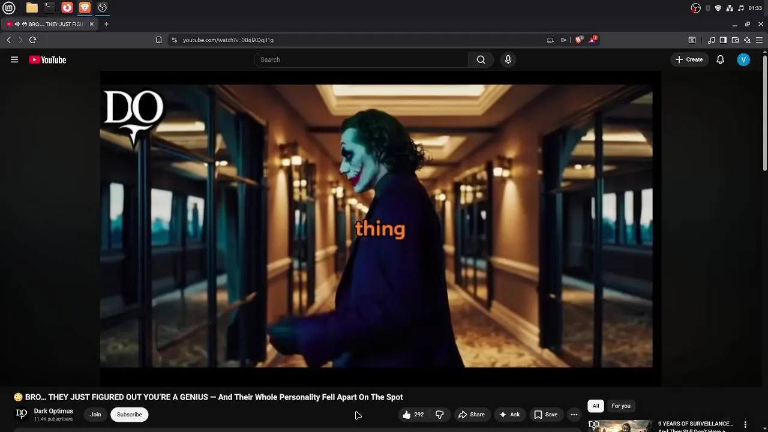The width and height of the screenshot is (768, 432).
Task: Open the Brave playlist music icon
Action: tap(712, 40)
